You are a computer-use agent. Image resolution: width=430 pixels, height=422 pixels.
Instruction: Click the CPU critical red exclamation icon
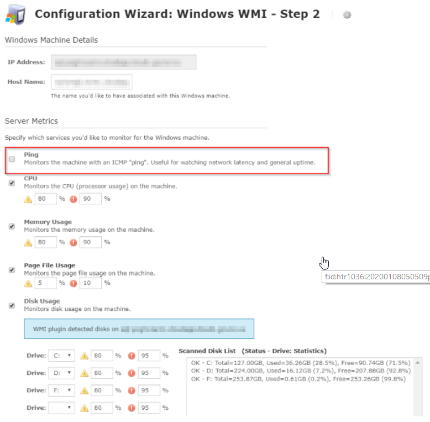coord(73,199)
